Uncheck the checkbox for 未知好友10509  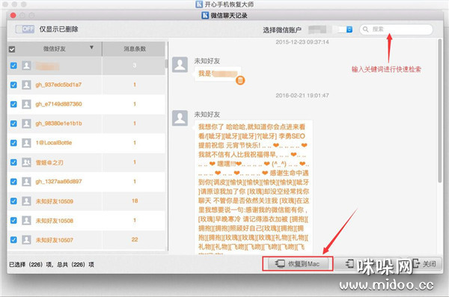(13, 201)
